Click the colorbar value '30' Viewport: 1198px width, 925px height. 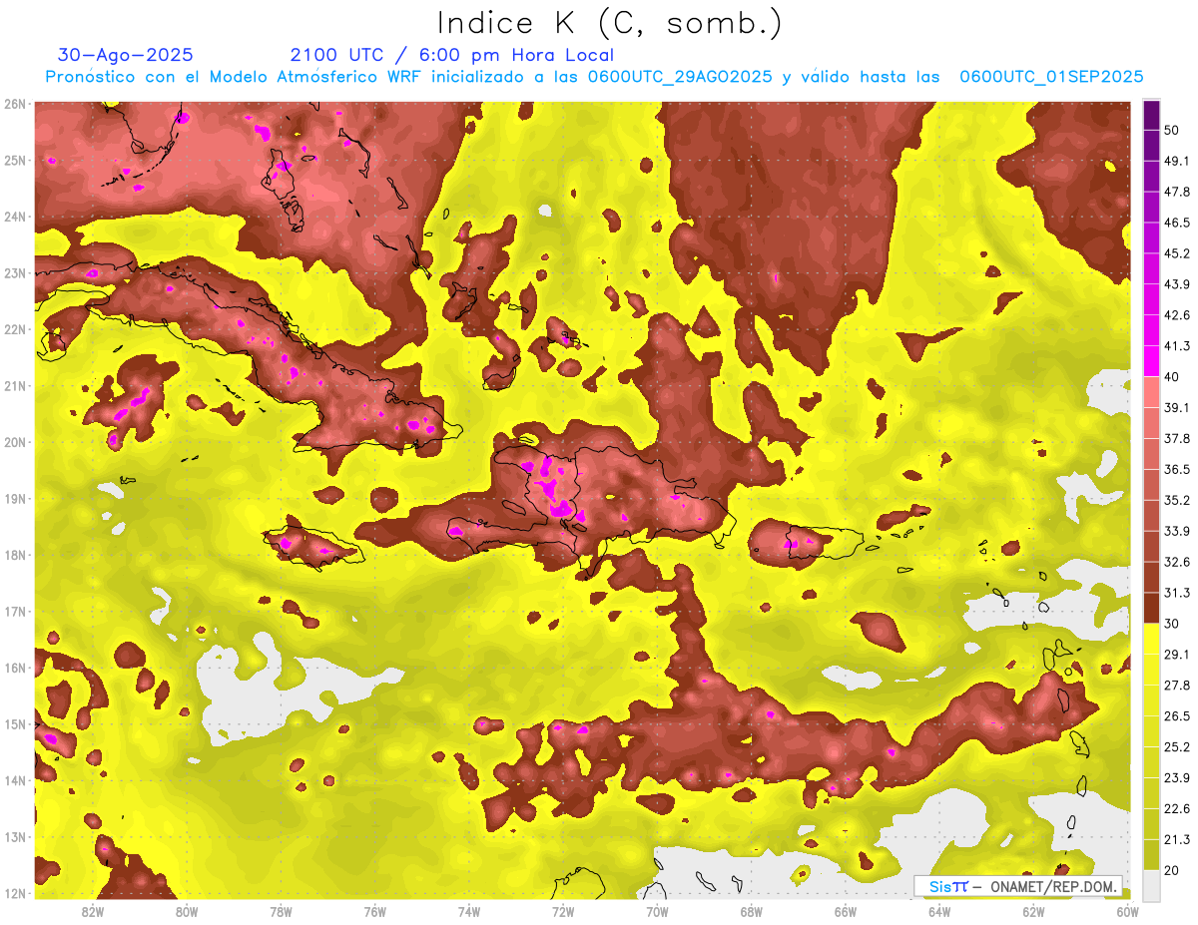[x=1171, y=624]
